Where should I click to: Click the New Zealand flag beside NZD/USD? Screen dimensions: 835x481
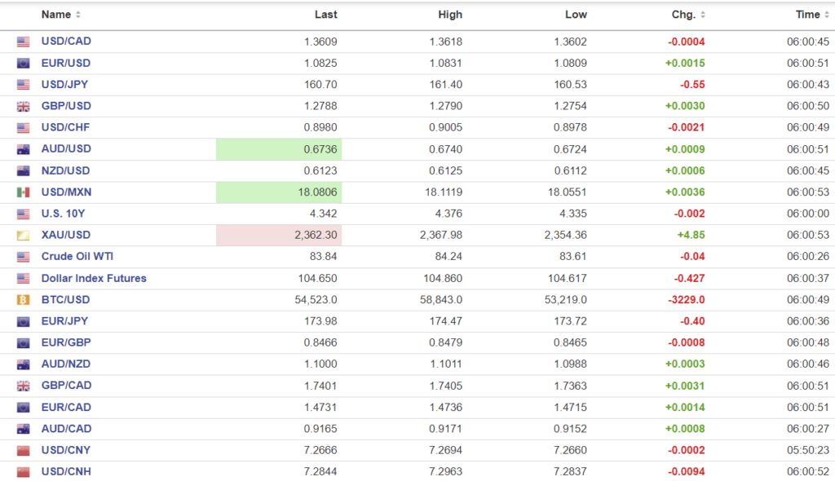click(23, 171)
